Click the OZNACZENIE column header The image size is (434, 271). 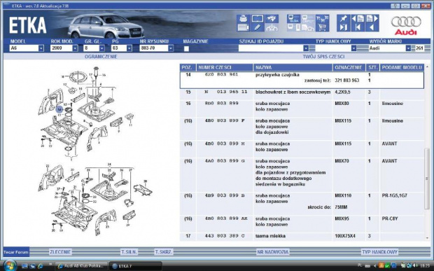pyautogui.click(x=349, y=67)
